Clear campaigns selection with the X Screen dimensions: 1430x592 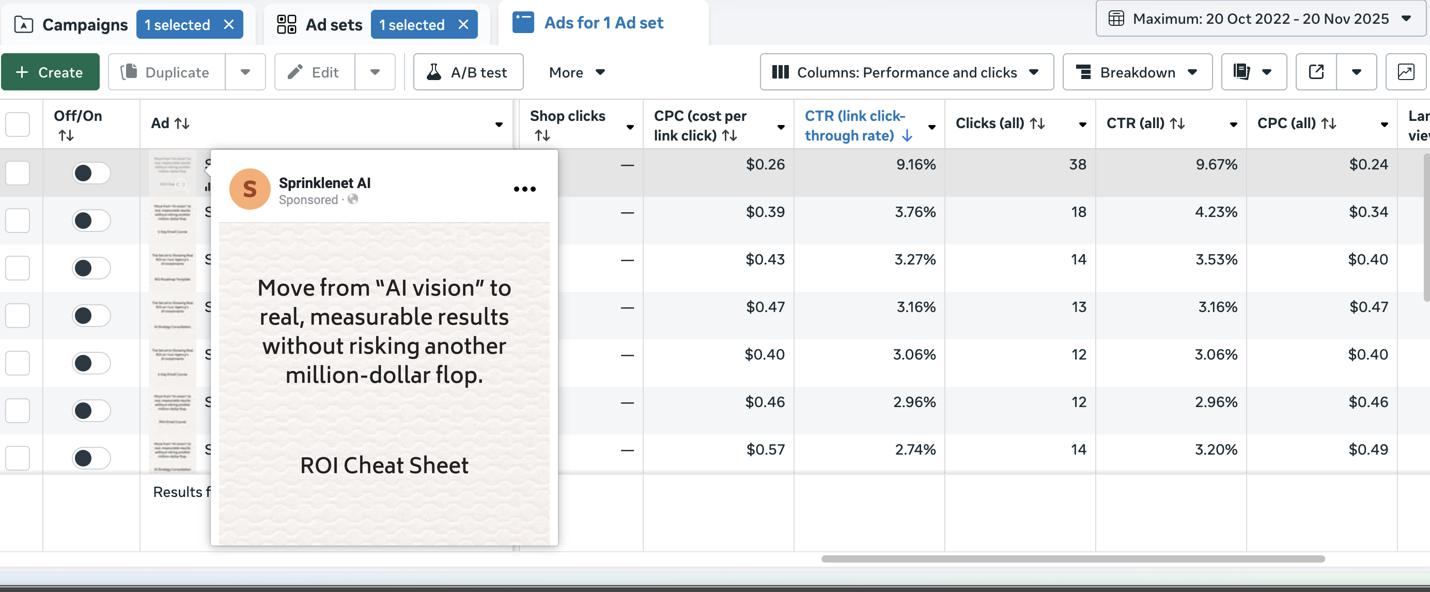(229, 24)
